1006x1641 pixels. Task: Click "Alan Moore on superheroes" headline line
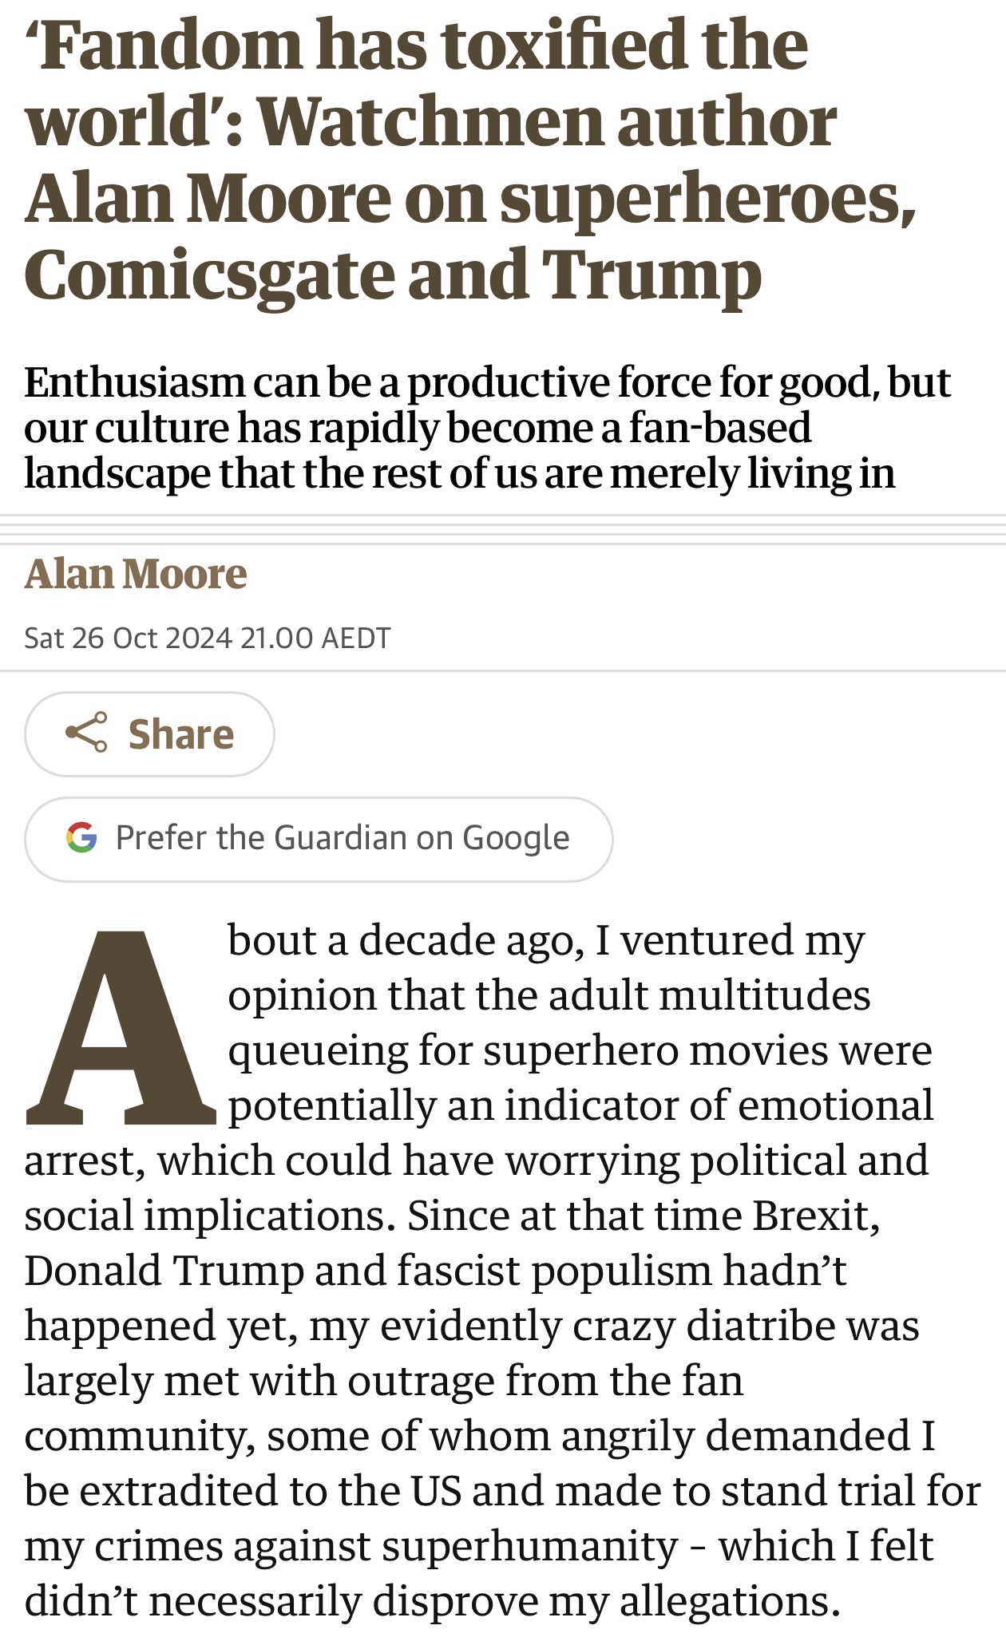point(469,198)
